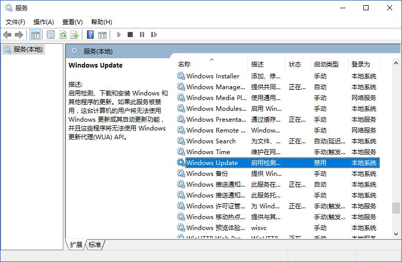Click the wisvc description cell
The height and width of the screenshot is (262, 402).
[x=259, y=228]
